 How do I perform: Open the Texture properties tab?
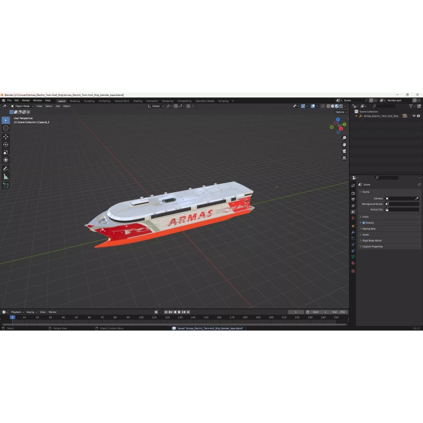tap(353, 271)
